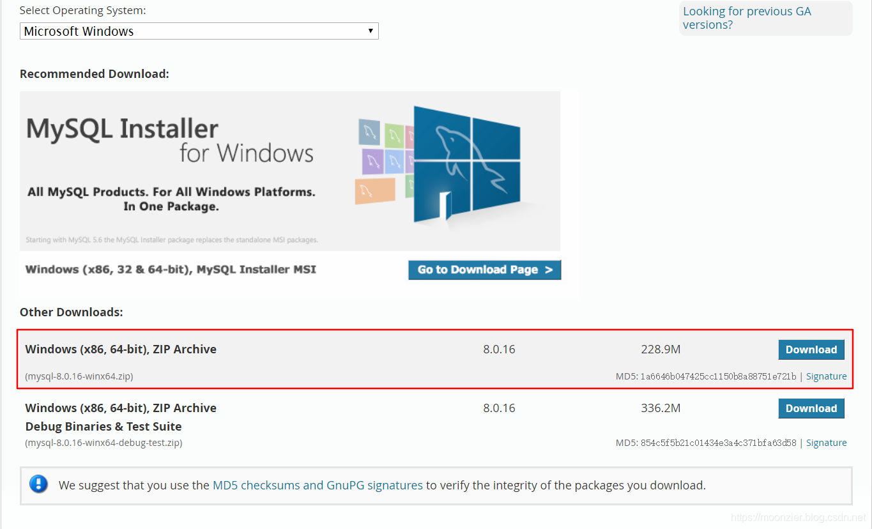872x529 pixels.
Task: Click the 336.2M file size text
Action: [x=661, y=408]
